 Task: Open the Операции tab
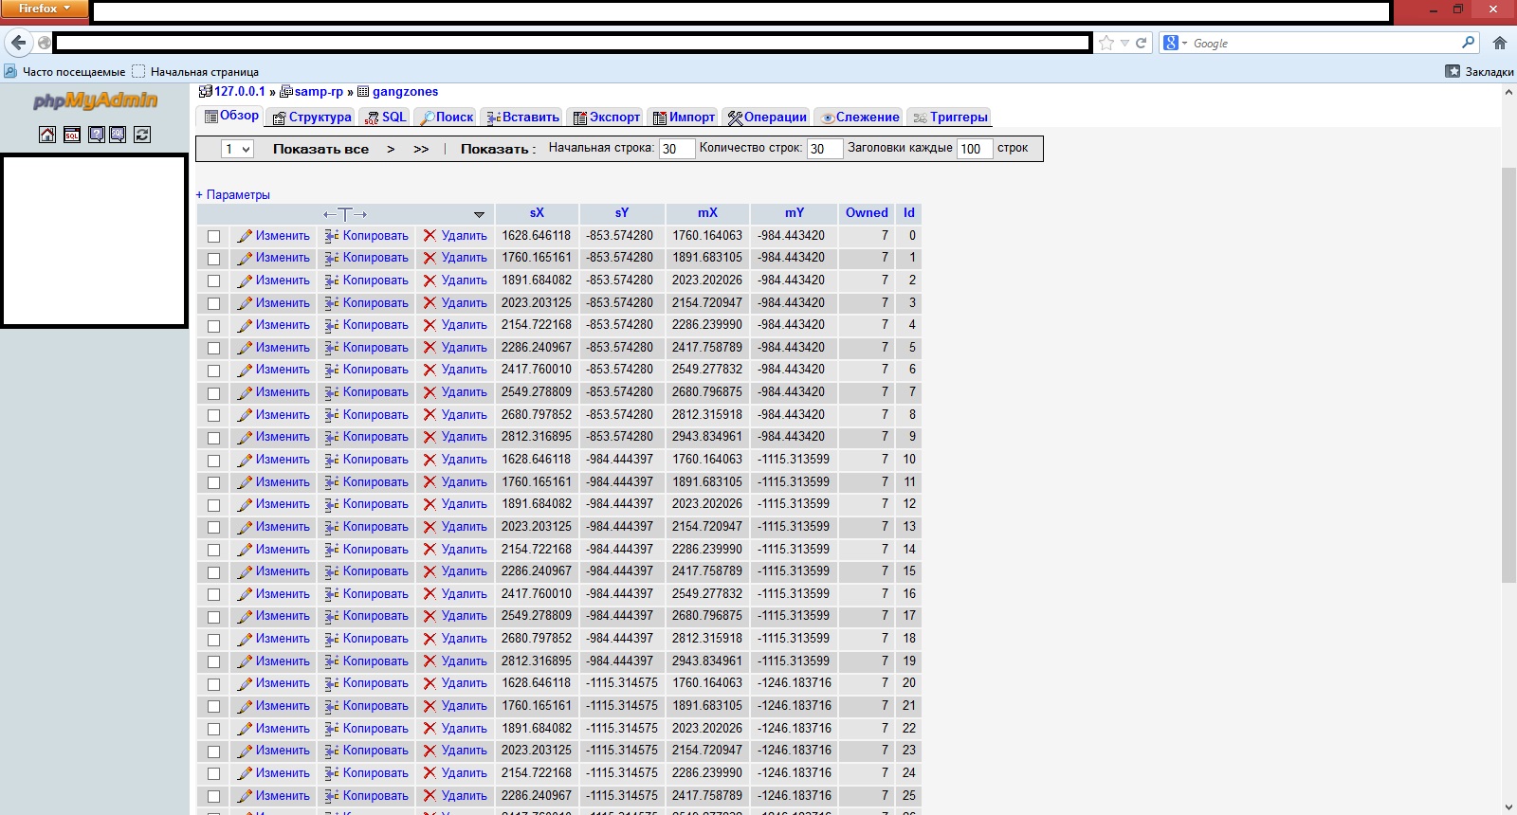point(767,118)
